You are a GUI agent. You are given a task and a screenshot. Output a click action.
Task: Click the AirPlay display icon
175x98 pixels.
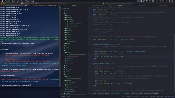[x=144, y=1]
